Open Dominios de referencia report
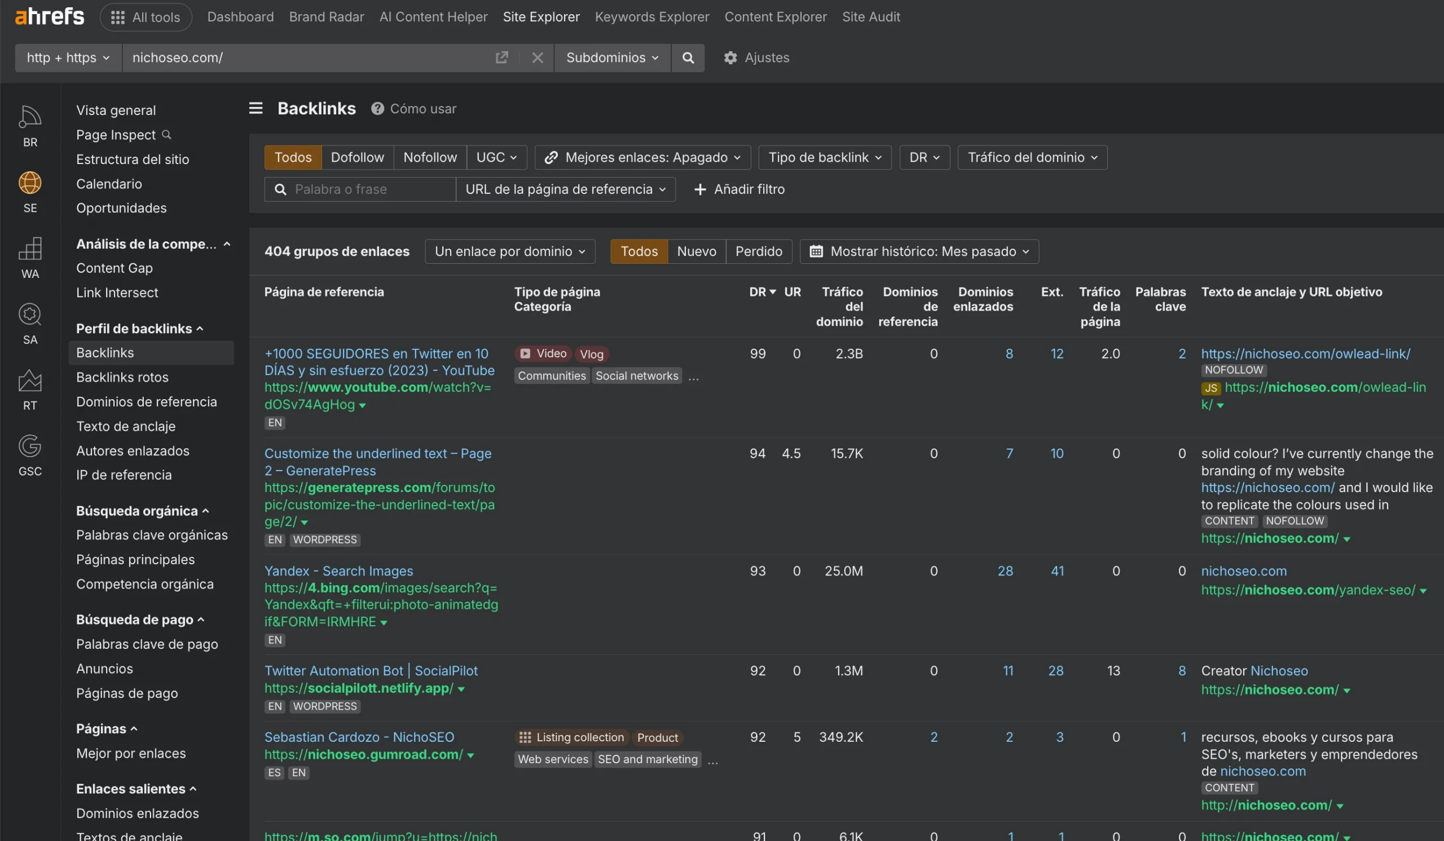Screen dimensions: 1444x841 pyautogui.click(x=146, y=402)
